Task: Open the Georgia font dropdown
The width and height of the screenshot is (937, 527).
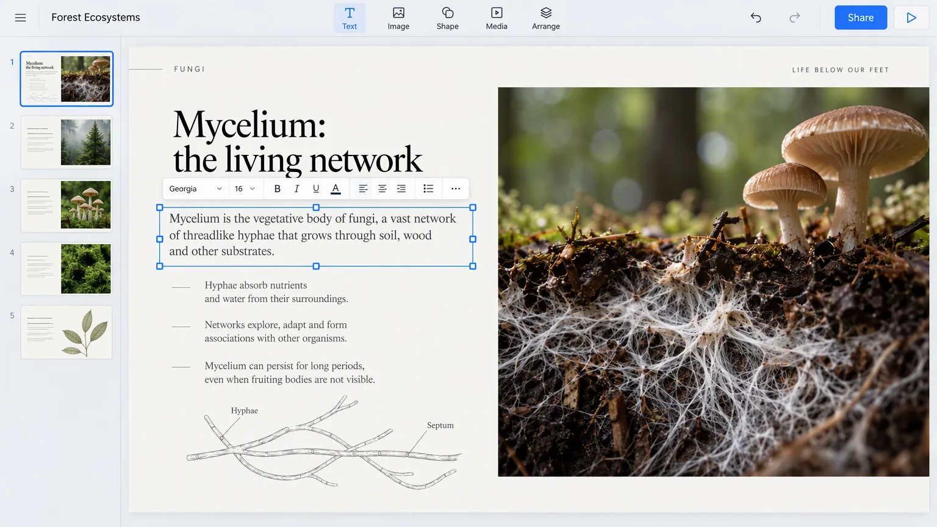Action: [195, 188]
